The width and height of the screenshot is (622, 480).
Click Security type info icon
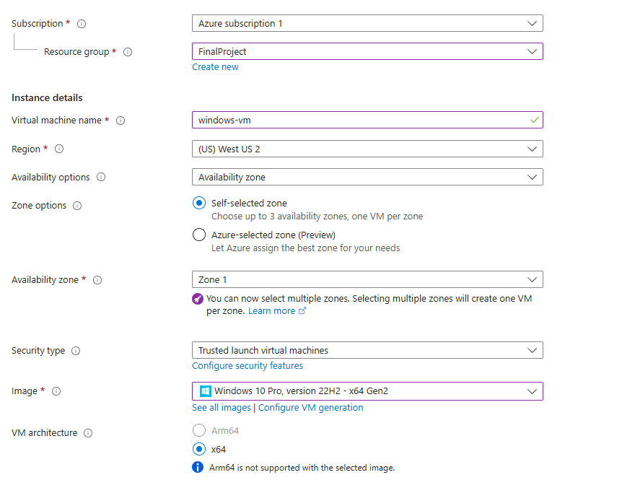(76, 351)
